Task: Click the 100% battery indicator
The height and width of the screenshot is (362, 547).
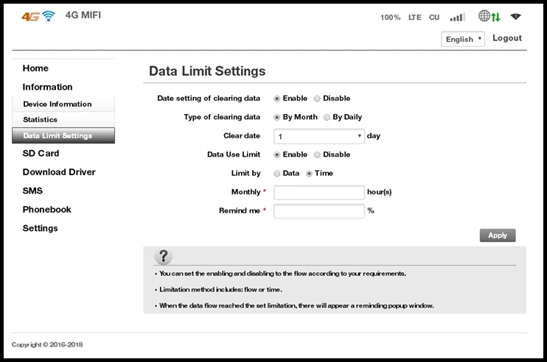Action: click(x=390, y=17)
